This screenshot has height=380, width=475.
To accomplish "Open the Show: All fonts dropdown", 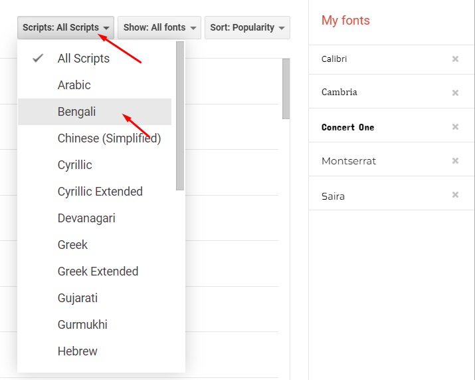I will tap(159, 28).
